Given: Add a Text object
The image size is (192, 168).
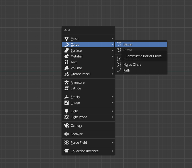Looking at the screenshot, I should tap(88, 62).
